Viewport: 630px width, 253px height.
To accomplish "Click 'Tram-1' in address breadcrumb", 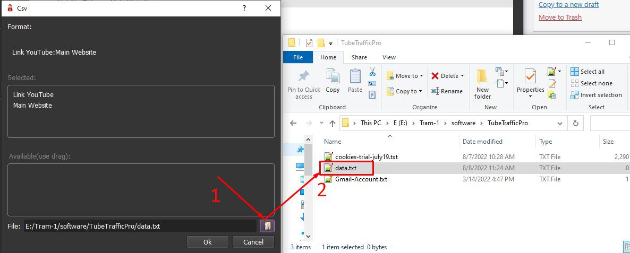I will [x=429, y=123].
